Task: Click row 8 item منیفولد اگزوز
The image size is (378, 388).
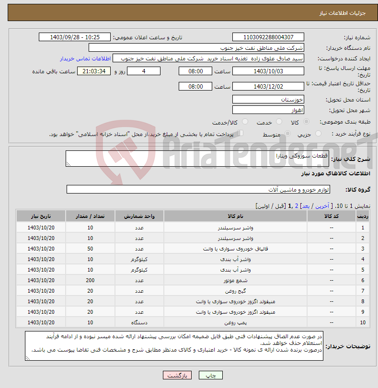Action: click(x=235, y=301)
